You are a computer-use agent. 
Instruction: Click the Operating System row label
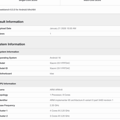8,58
